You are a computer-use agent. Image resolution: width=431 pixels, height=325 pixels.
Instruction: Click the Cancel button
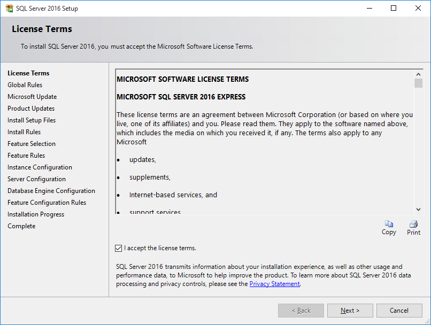click(x=399, y=310)
